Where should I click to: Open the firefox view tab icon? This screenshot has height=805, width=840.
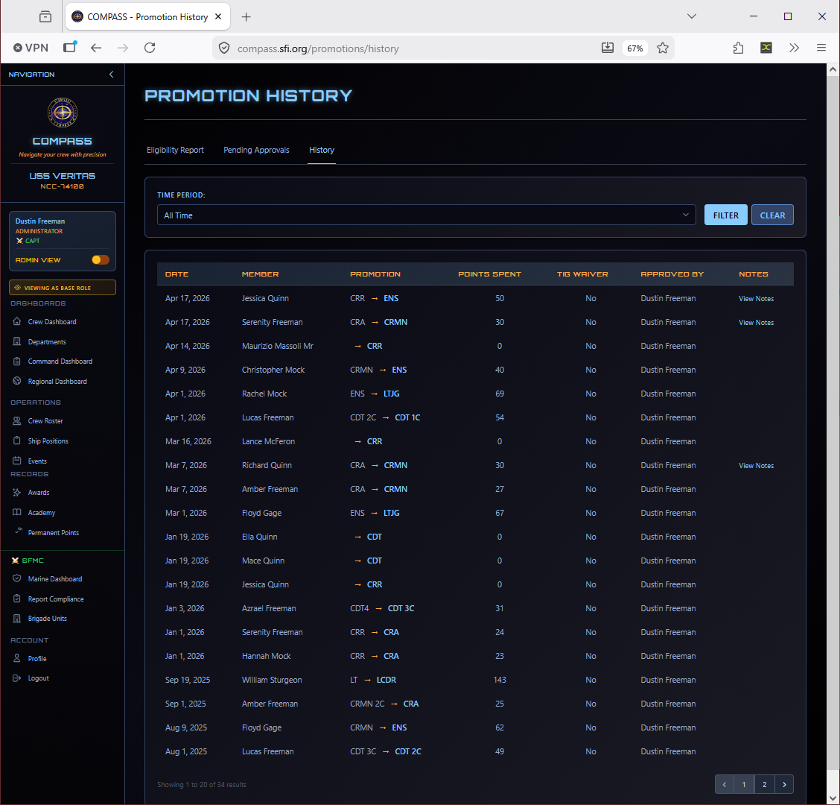pos(45,16)
